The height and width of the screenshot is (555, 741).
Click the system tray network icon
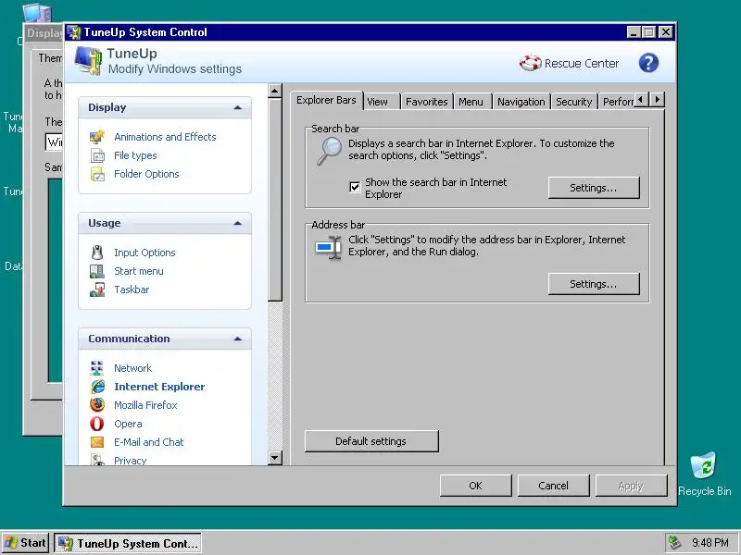click(675, 543)
